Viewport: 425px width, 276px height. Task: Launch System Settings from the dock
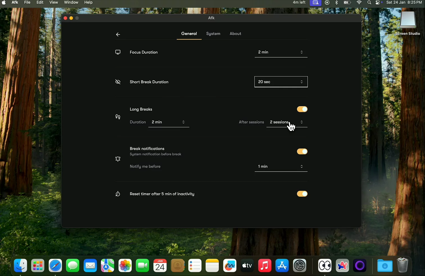coord(299,266)
